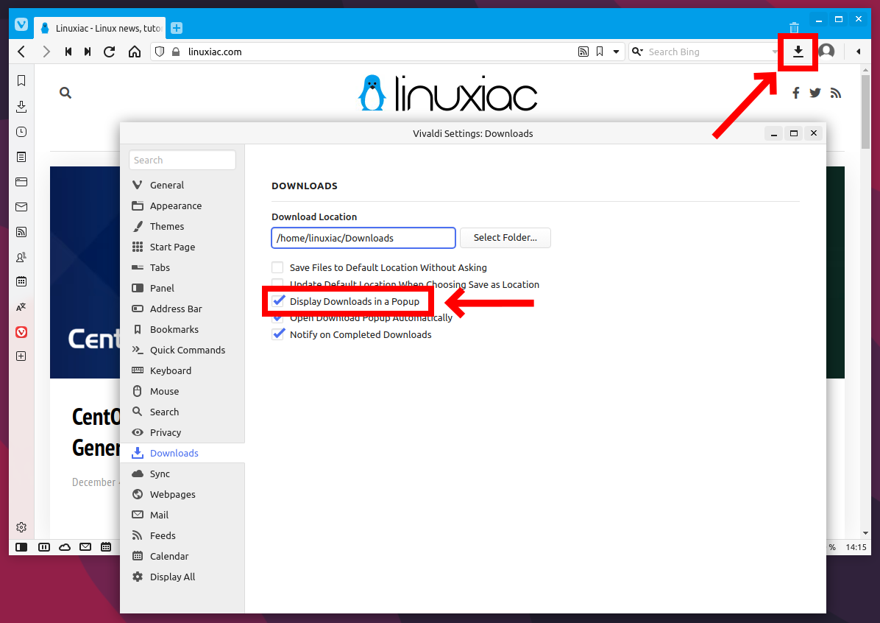
Task: Click the Select Folder button
Action: [505, 238]
